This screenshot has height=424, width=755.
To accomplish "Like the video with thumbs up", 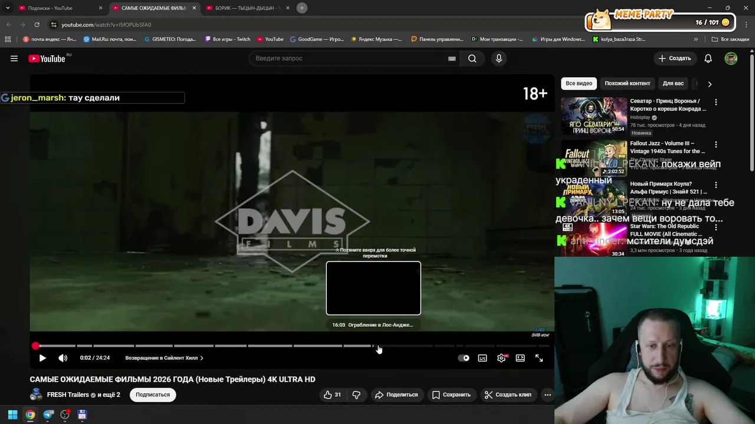I will 332,395.
